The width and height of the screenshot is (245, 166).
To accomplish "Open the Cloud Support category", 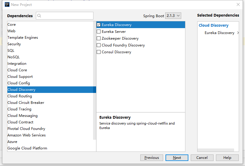I will point(50,77).
